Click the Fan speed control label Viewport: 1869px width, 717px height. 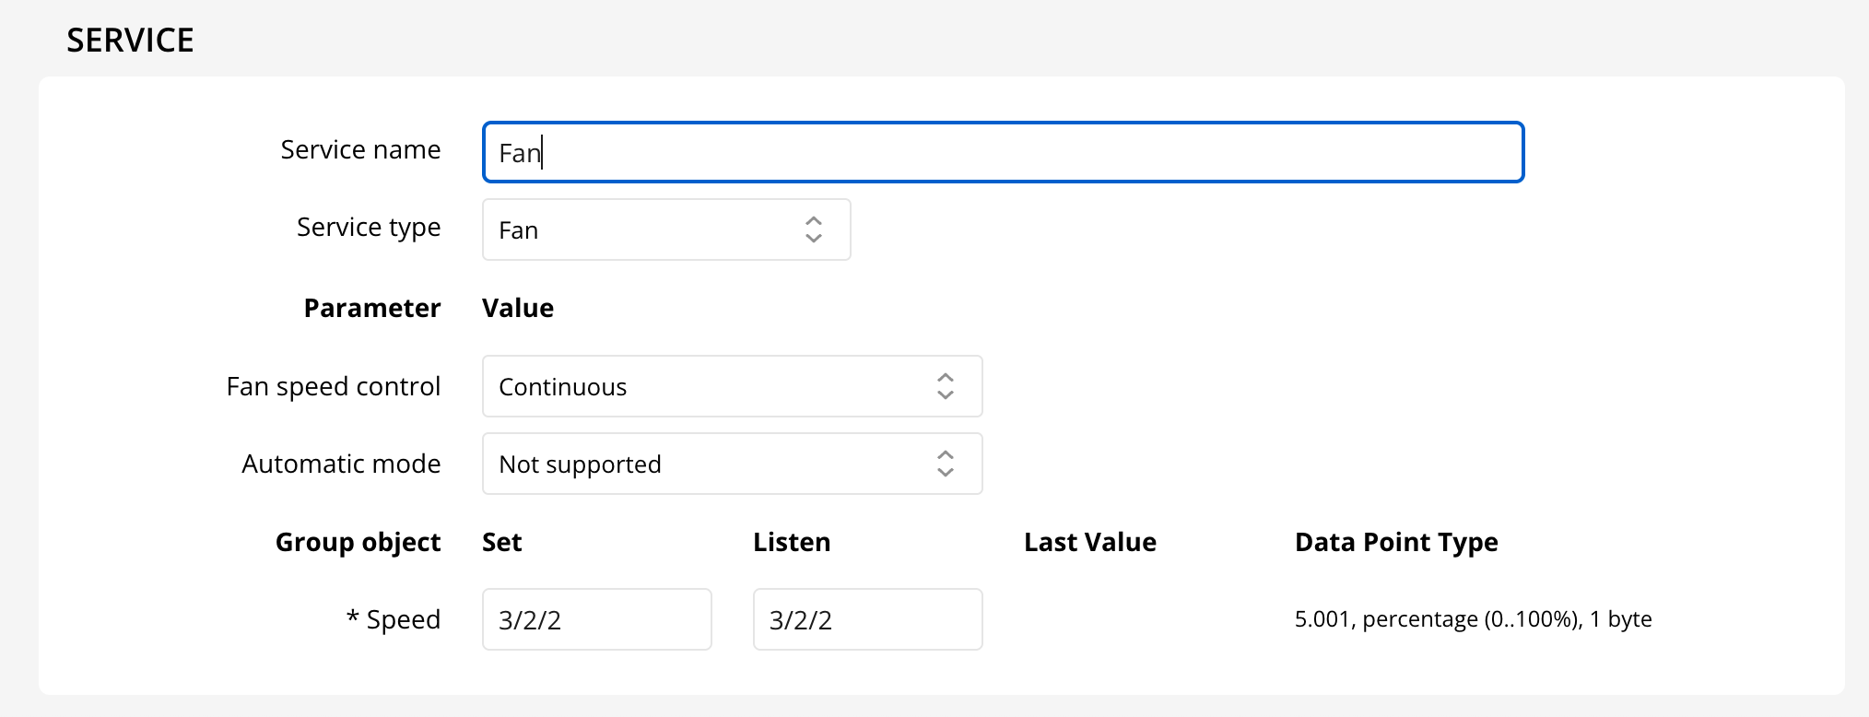(x=334, y=386)
